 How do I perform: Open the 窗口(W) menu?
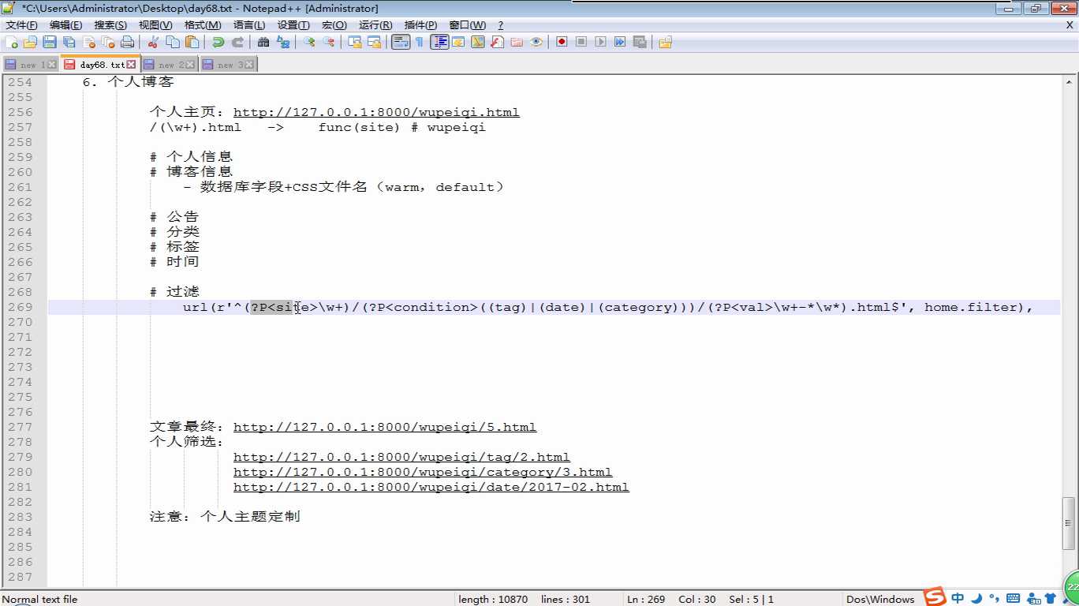(x=468, y=25)
